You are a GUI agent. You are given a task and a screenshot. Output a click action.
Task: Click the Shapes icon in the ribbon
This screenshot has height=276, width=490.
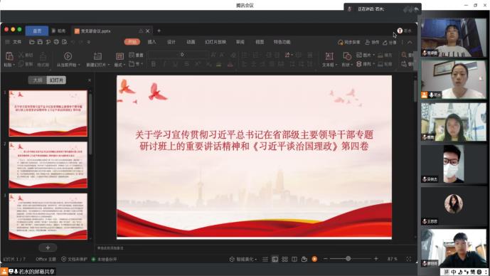(x=347, y=56)
